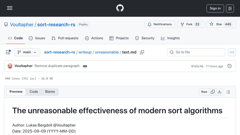The width and height of the screenshot is (240, 135).
Task: Copy the file path icon
Action: pyautogui.click(x=142, y=52)
